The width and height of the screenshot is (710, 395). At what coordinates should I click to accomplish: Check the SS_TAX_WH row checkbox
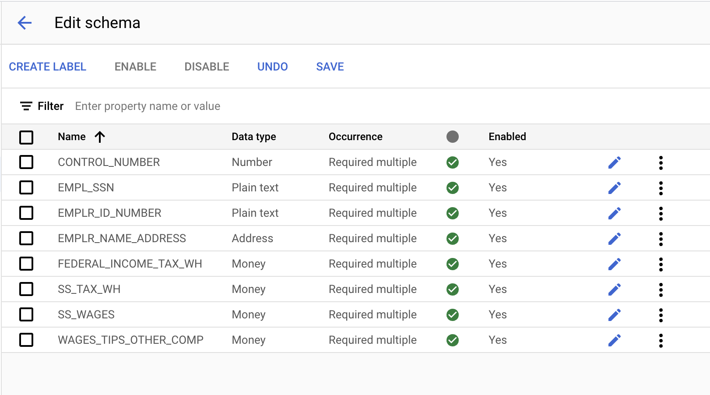pyautogui.click(x=26, y=289)
